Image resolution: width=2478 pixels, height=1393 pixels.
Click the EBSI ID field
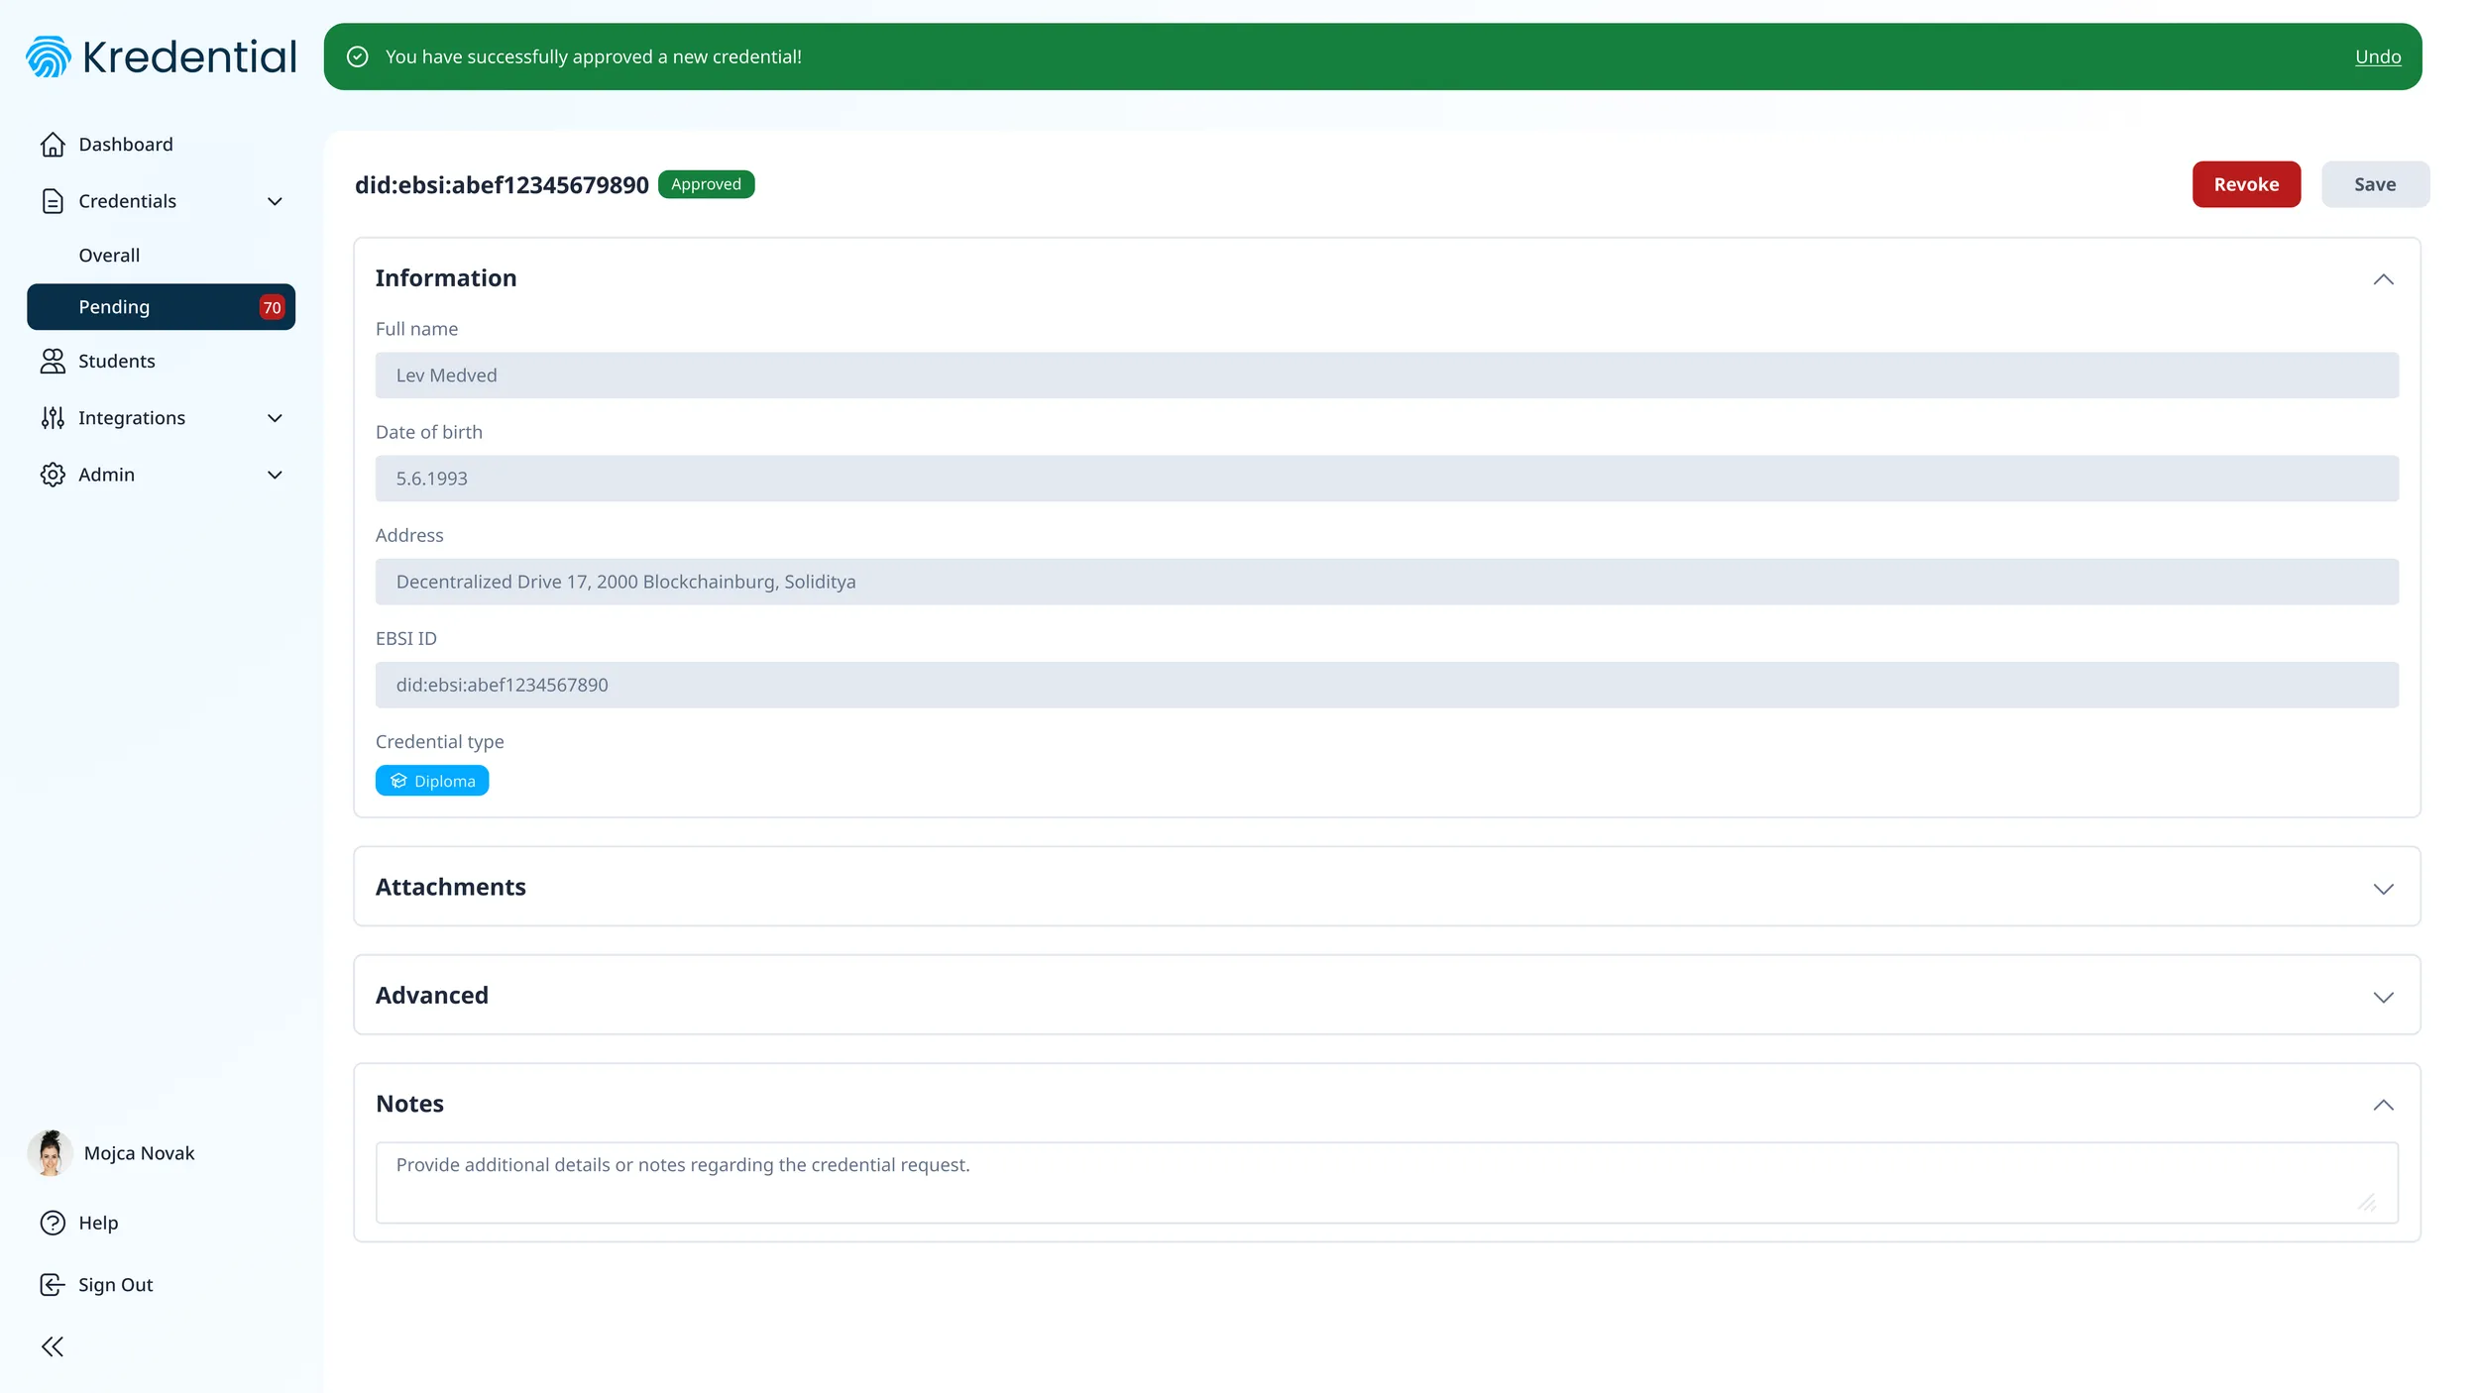[x=1387, y=685]
